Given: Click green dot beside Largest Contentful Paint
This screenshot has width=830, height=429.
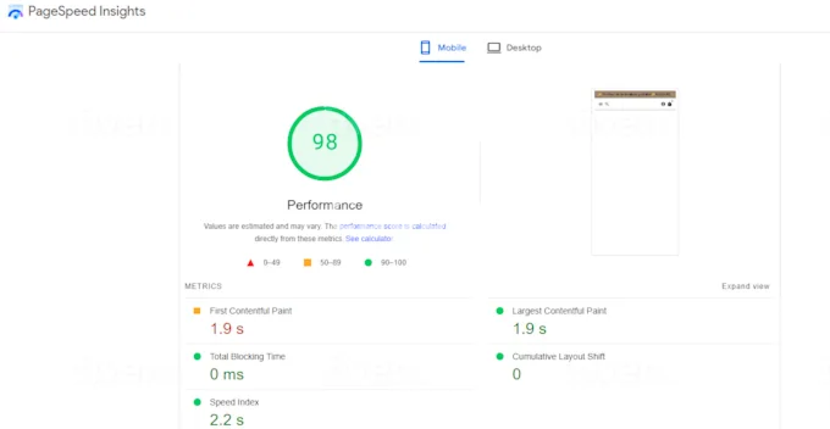Looking at the screenshot, I should (500, 311).
